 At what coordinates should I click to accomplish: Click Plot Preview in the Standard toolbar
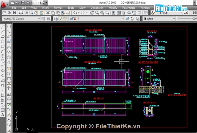[x=26, y=13]
